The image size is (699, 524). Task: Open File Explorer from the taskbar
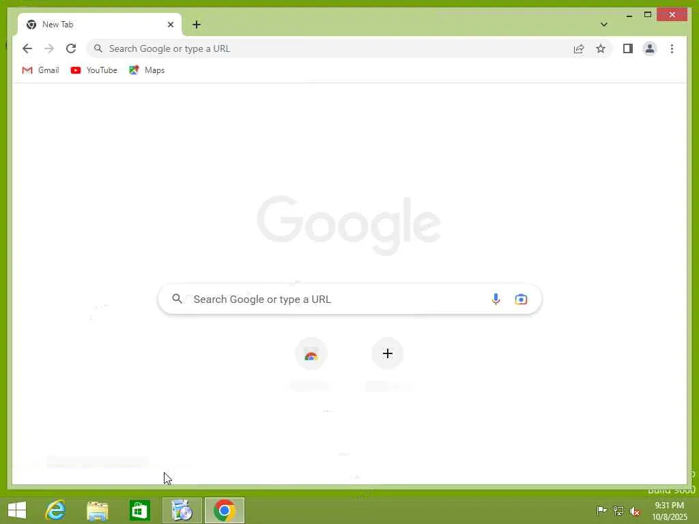click(x=97, y=510)
